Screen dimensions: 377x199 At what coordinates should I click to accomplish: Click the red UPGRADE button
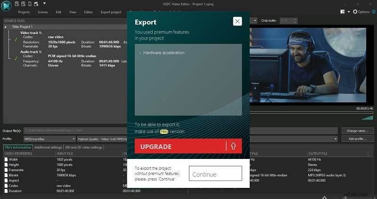pos(188,146)
